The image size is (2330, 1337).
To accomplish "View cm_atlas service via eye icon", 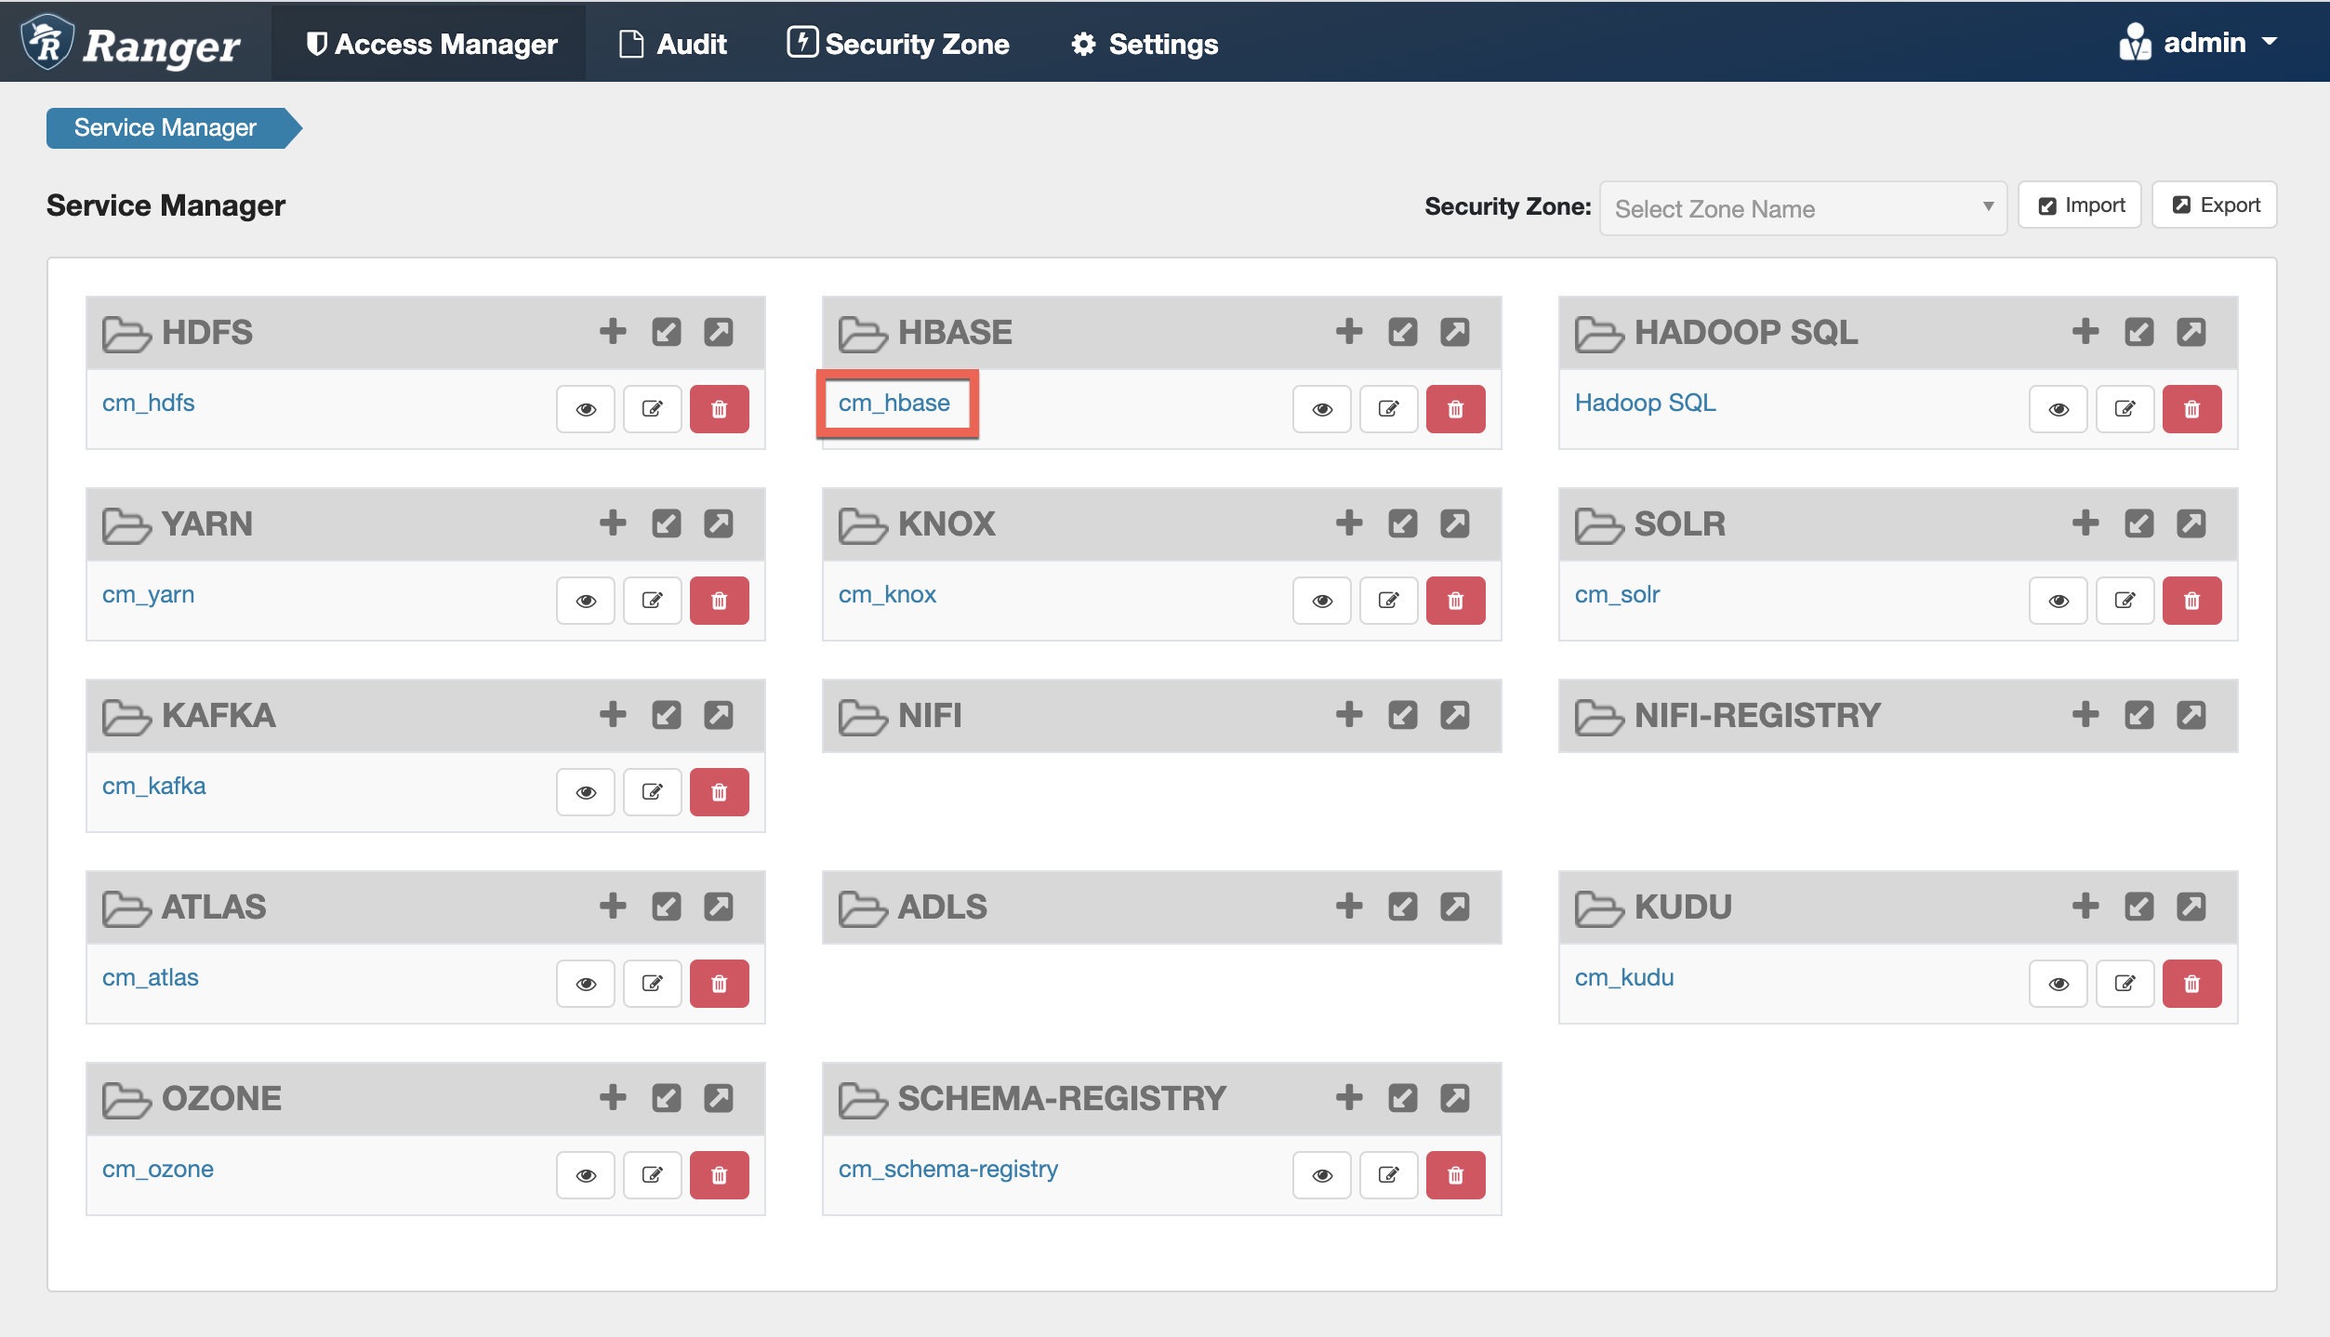I will (x=586, y=984).
